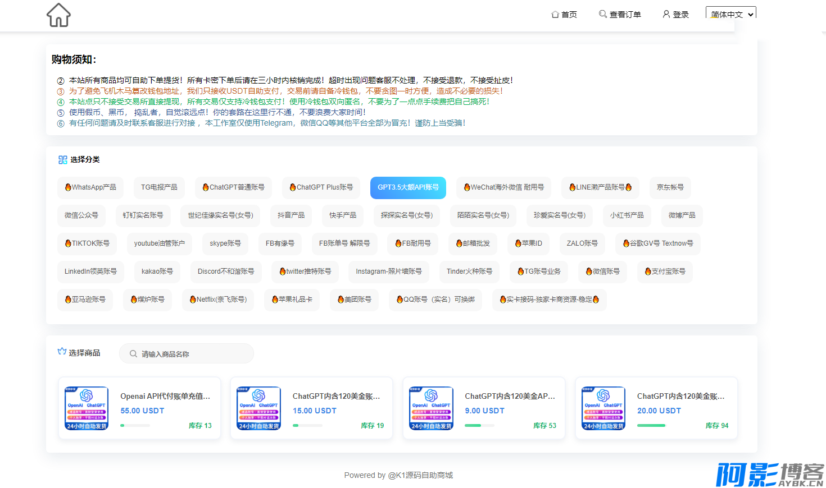Open the 钉钉实名账号 category

click(143, 215)
